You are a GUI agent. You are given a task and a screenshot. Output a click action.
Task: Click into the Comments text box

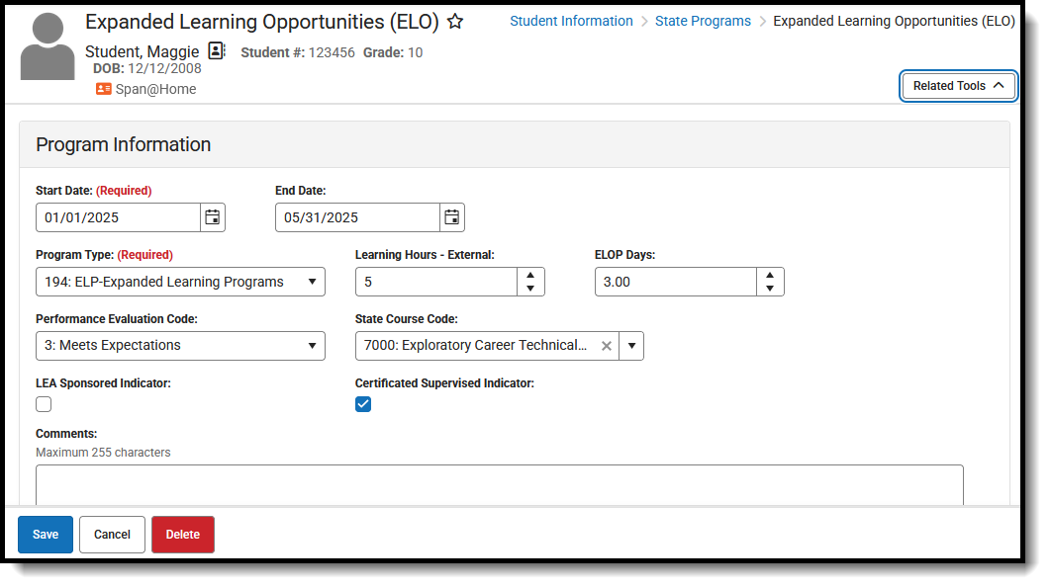click(499, 484)
